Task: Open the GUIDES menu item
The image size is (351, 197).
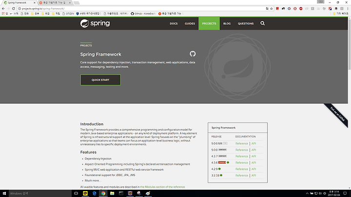Action: click(x=190, y=23)
